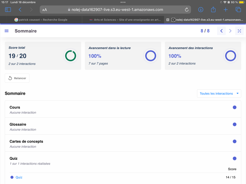
Task: Toggle fullscreen with the expand icon
Action: (x=239, y=31)
